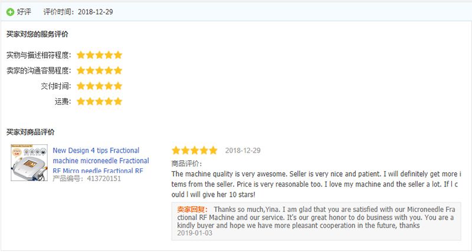Click the product review five-star rating
472x252 pixels.
point(195,151)
